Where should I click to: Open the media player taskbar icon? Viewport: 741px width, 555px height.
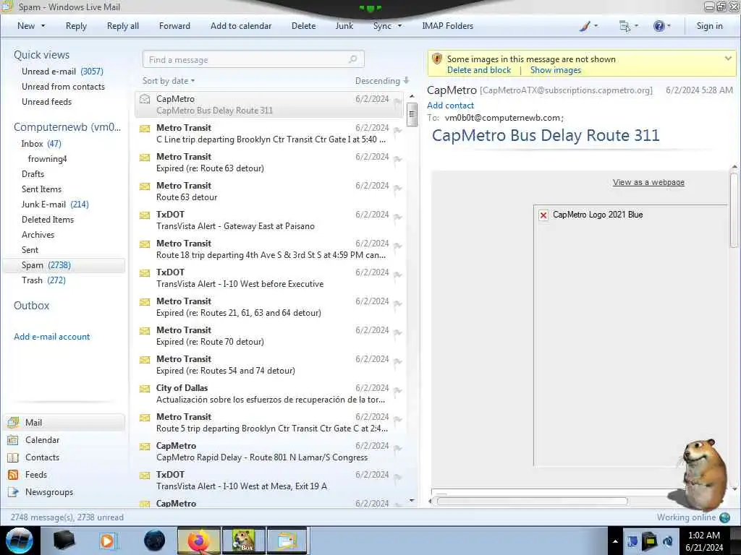coord(108,541)
